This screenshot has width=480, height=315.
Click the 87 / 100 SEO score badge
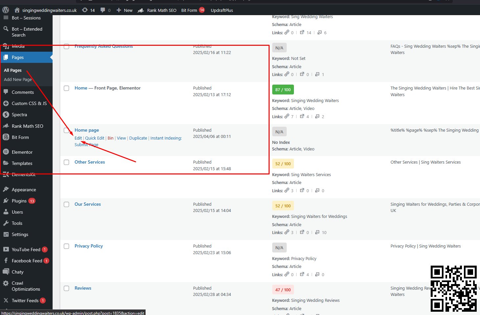283,90
